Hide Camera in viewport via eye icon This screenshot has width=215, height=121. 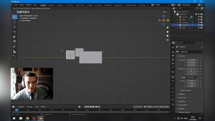point(199,17)
